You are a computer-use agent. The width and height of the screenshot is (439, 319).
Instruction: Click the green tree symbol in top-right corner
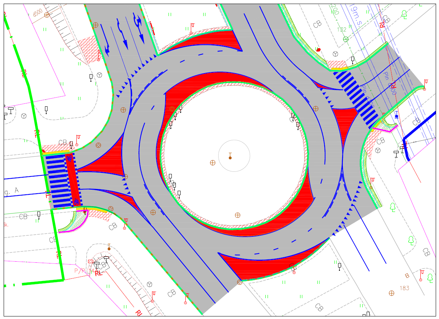(x=404, y=14)
